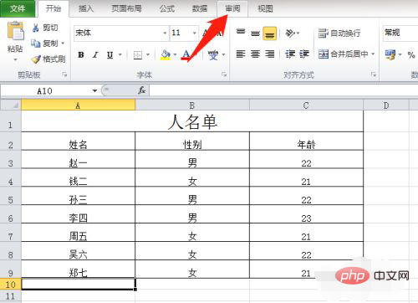Toggle underline formatting

pyautogui.click(x=110, y=55)
